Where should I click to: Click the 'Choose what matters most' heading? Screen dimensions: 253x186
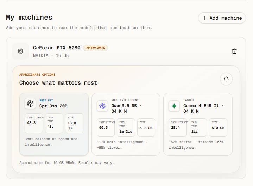tap(58, 83)
